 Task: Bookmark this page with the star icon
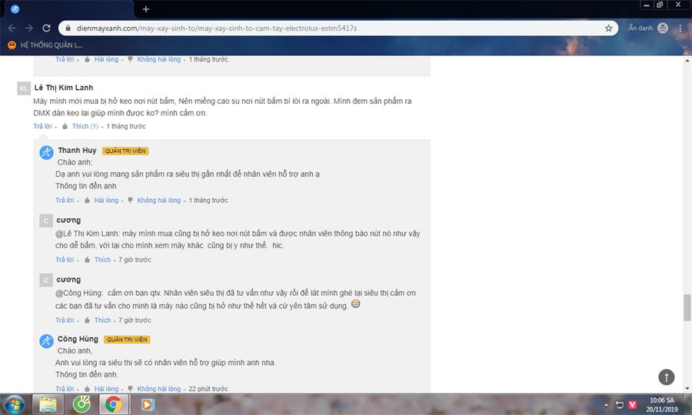tap(609, 28)
